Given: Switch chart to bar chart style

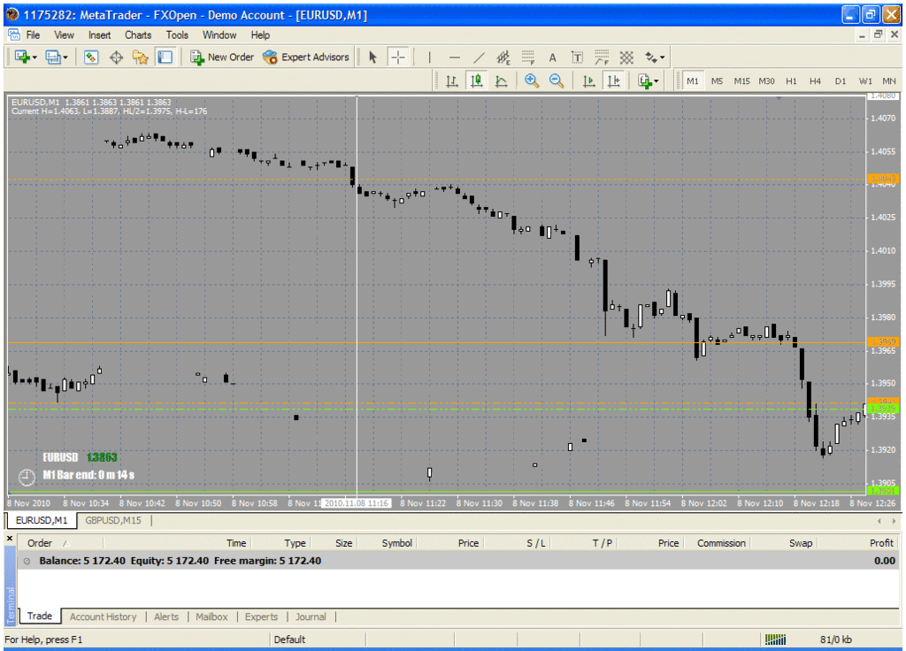Looking at the screenshot, I should pyautogui.click(x=452, y=81).
